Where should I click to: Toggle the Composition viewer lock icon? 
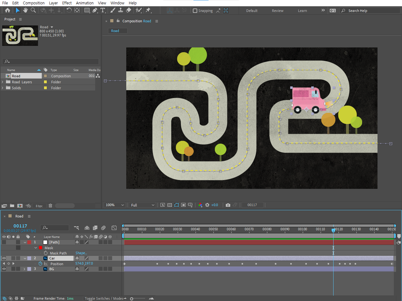(x=118, y=21)
